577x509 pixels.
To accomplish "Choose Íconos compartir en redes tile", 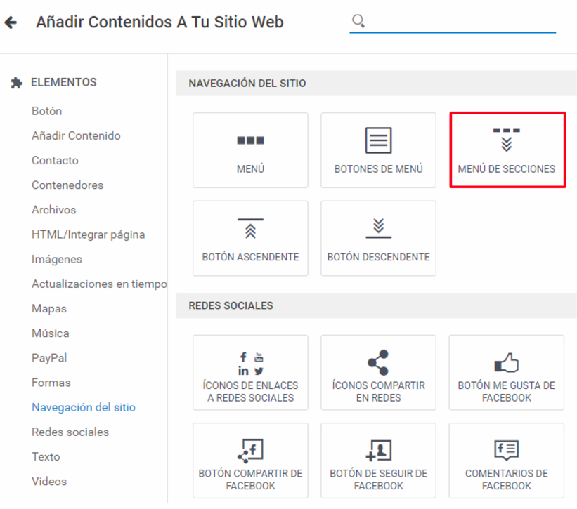I will tap(378, 372).
